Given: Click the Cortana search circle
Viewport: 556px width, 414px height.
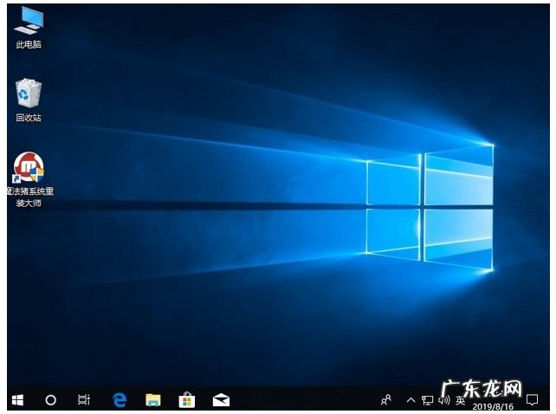Looking at the screenshot, I should pyautogui.click(x=50, y=399).
